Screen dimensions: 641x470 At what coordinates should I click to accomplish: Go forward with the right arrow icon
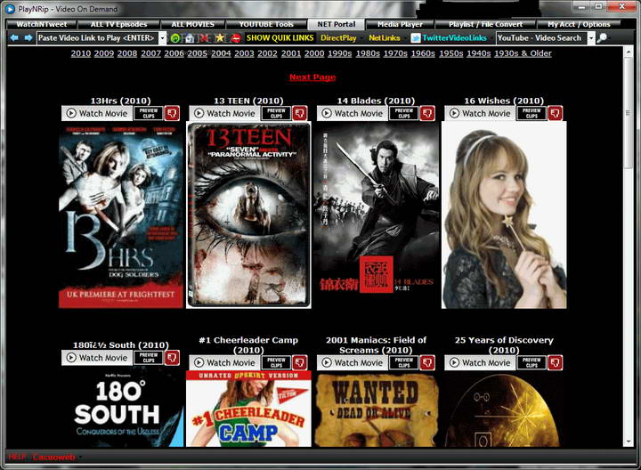coord(28,38)
